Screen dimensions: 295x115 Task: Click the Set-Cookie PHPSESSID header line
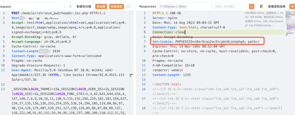point(206,42)
